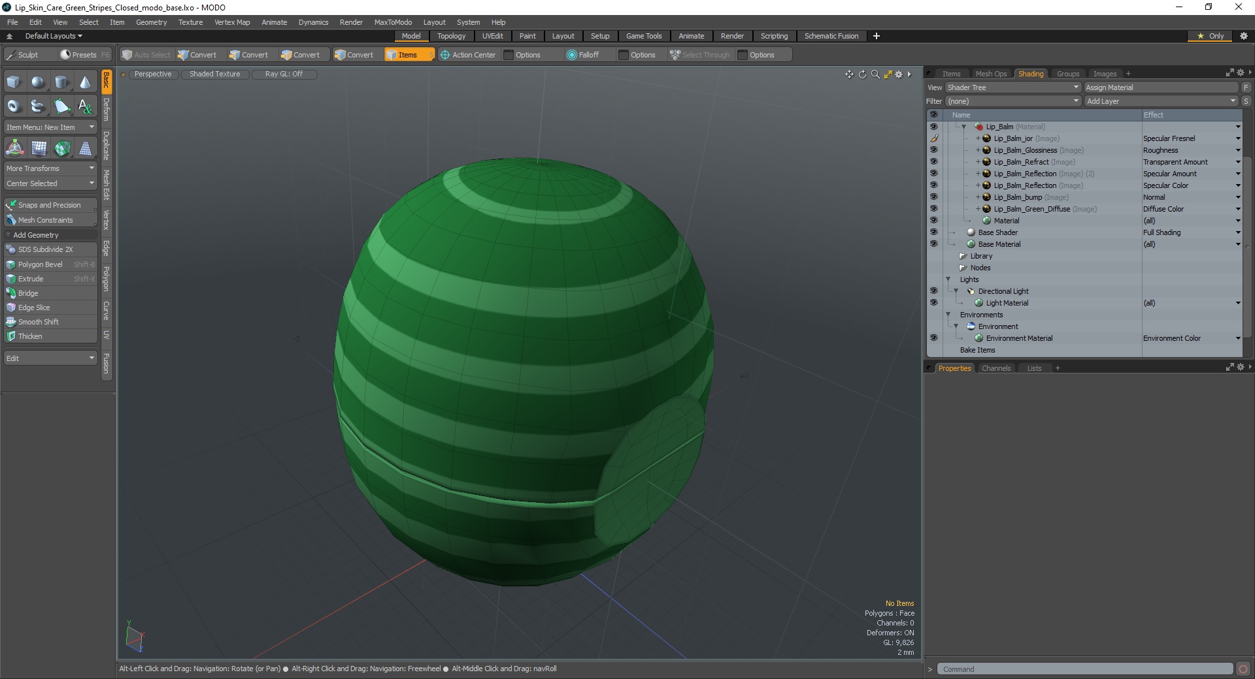Viewport: 1255px width, 679px height.
Task: Add a cone primitive from the toolbox
Action: (86, 82)
